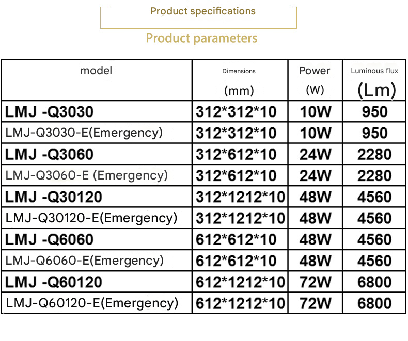Click the LMJ-Q30120-E(Emergency) model cell
Image resolution: width=408 pixels, height=341 pixels.
[97, 218]
